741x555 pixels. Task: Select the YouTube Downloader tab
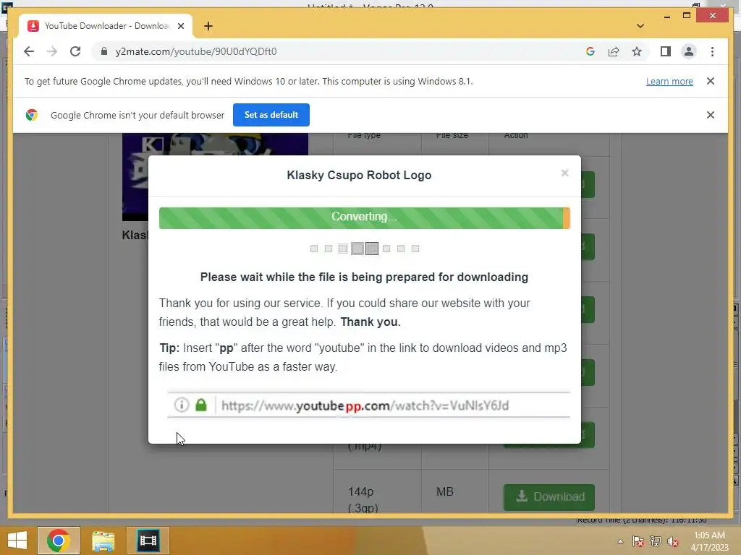[105, 26]
